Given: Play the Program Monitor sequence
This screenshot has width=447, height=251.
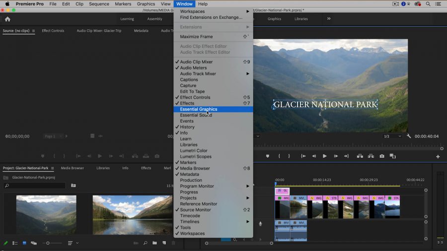Looking at the screenshot, I should [x=324, y=156].
